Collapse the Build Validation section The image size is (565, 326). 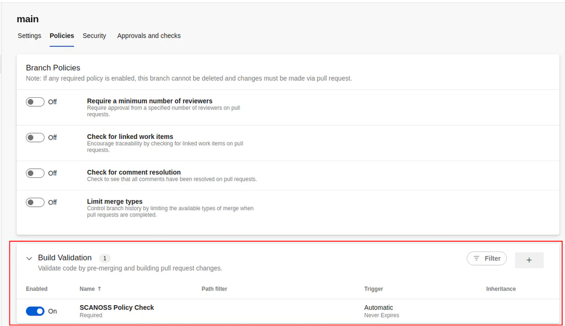click(x=29, y=258)
